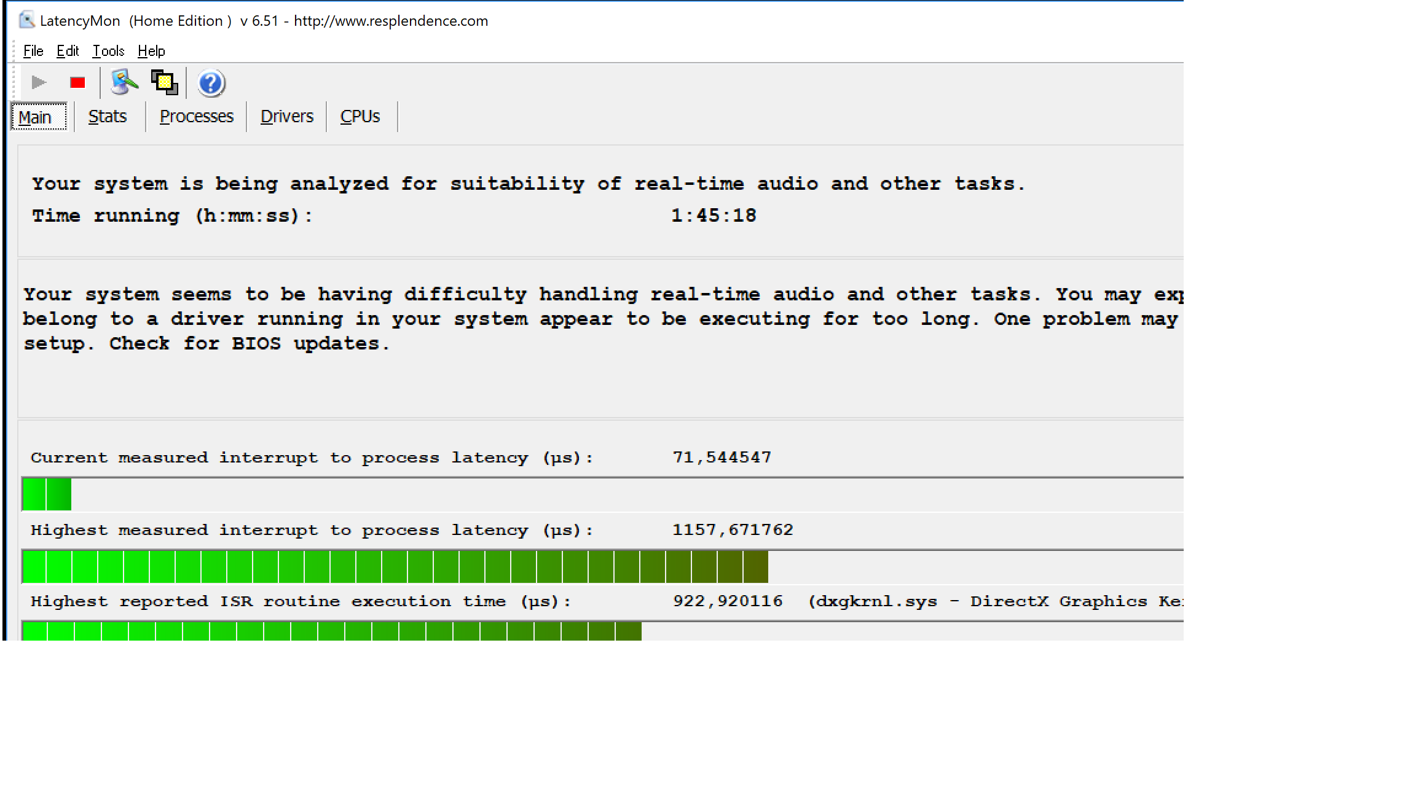Open help via blue question mark icon
1416x796 pixels.
[211, 83]
